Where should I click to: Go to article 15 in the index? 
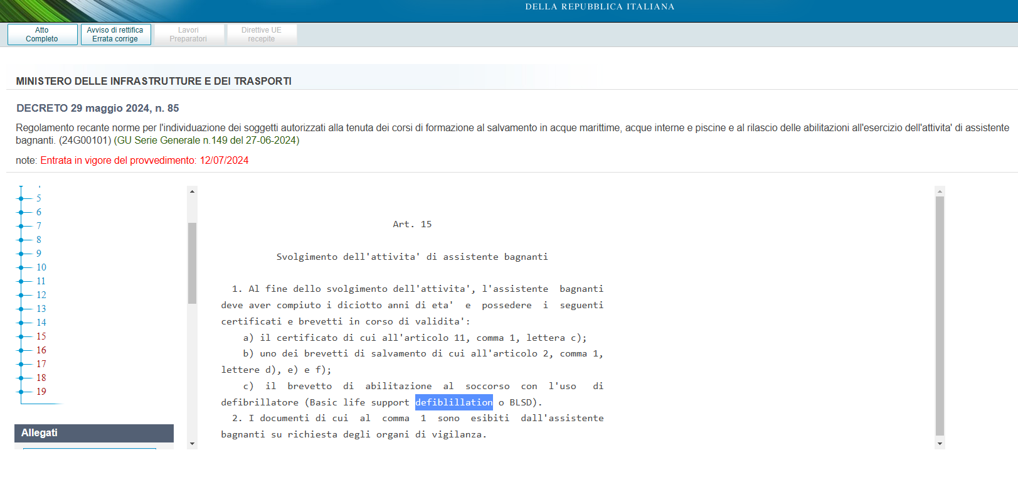point(41,336)
